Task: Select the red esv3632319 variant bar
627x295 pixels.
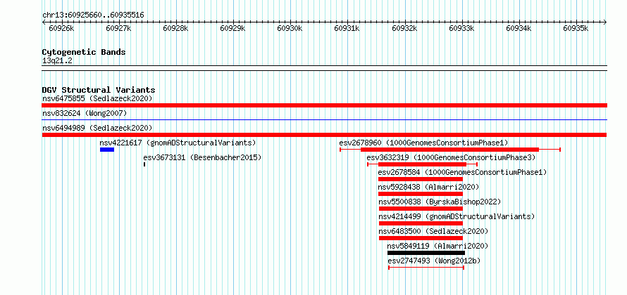Action: point(422,164)
